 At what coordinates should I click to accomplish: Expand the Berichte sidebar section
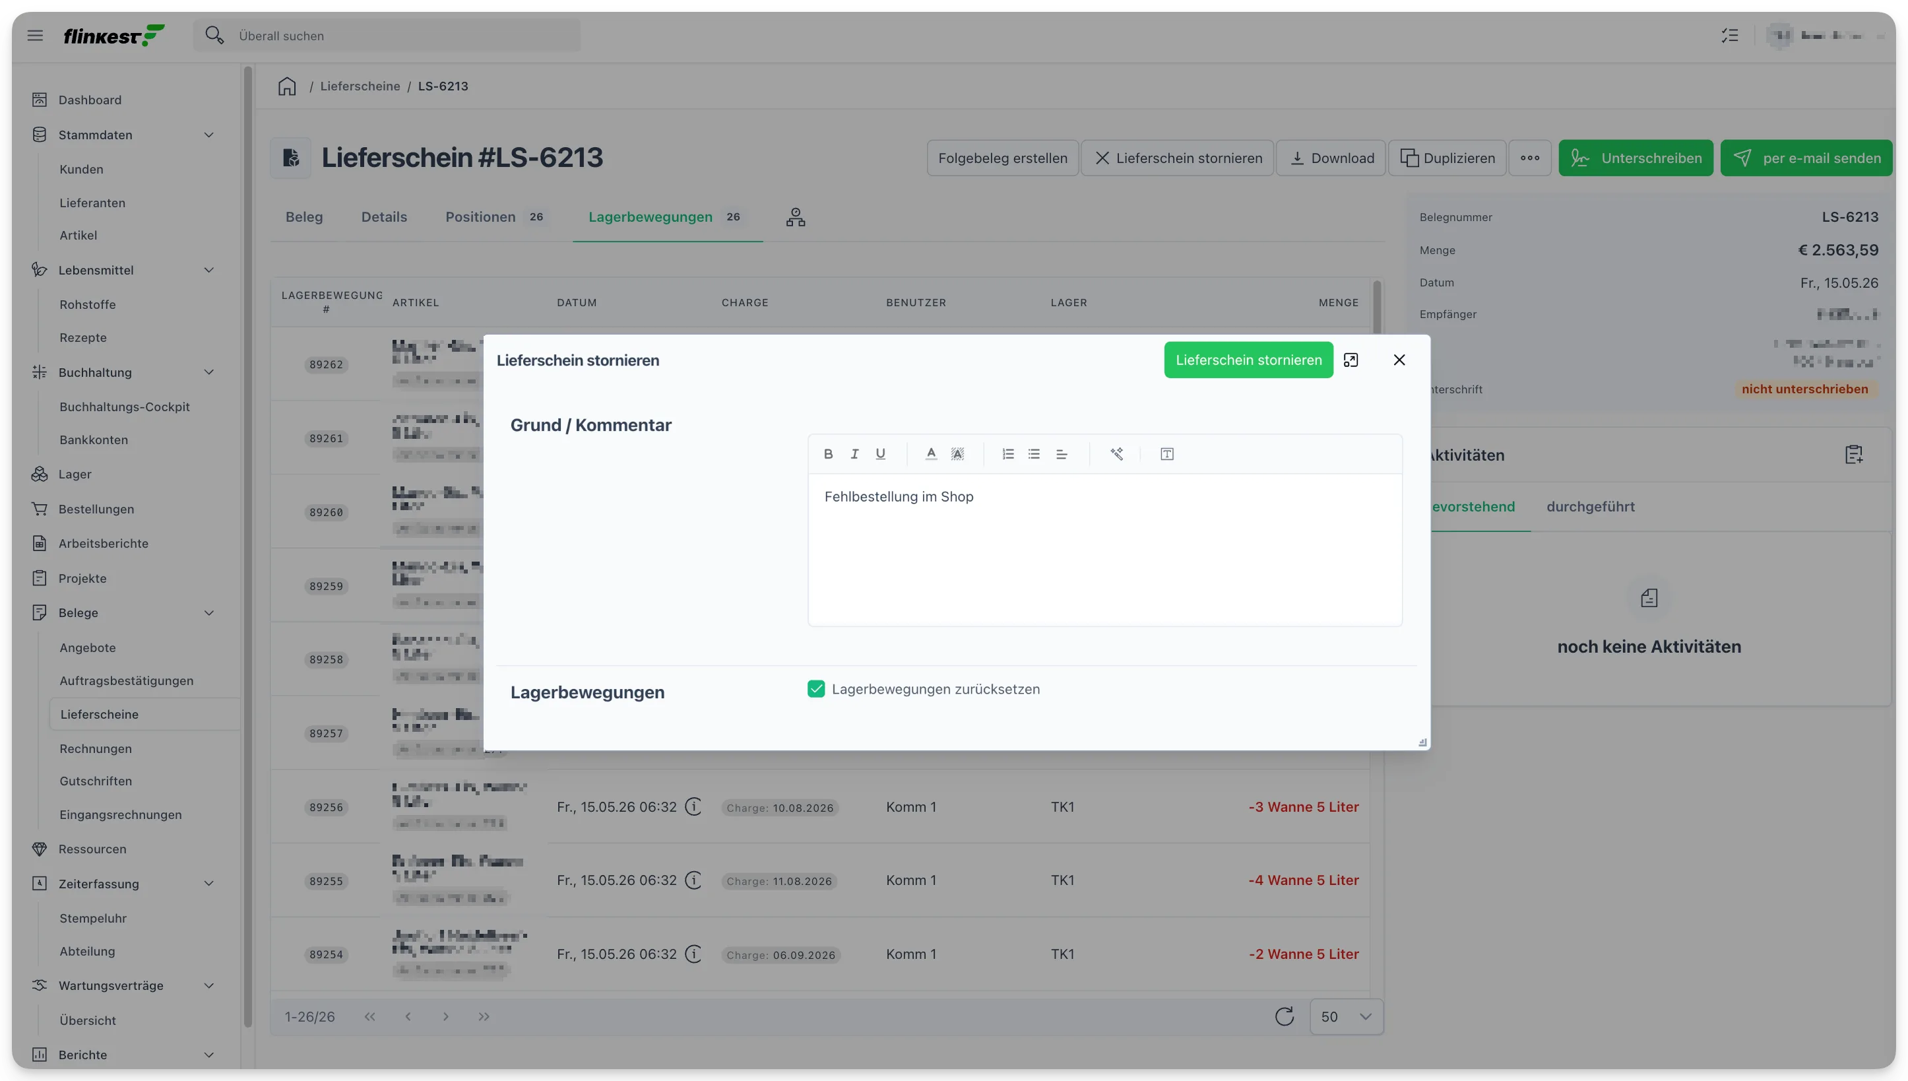[208, 1055]
